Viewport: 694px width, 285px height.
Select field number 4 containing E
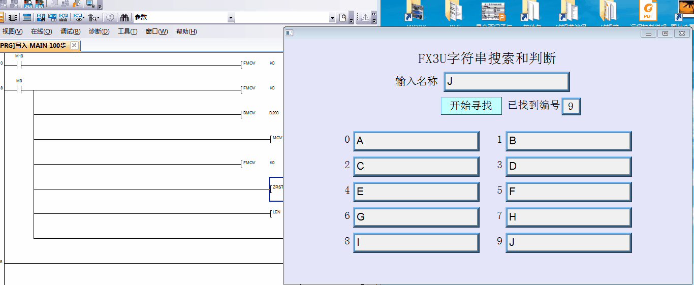coord(416,192)
